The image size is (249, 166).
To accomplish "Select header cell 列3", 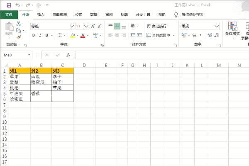I will click(62, 71).
